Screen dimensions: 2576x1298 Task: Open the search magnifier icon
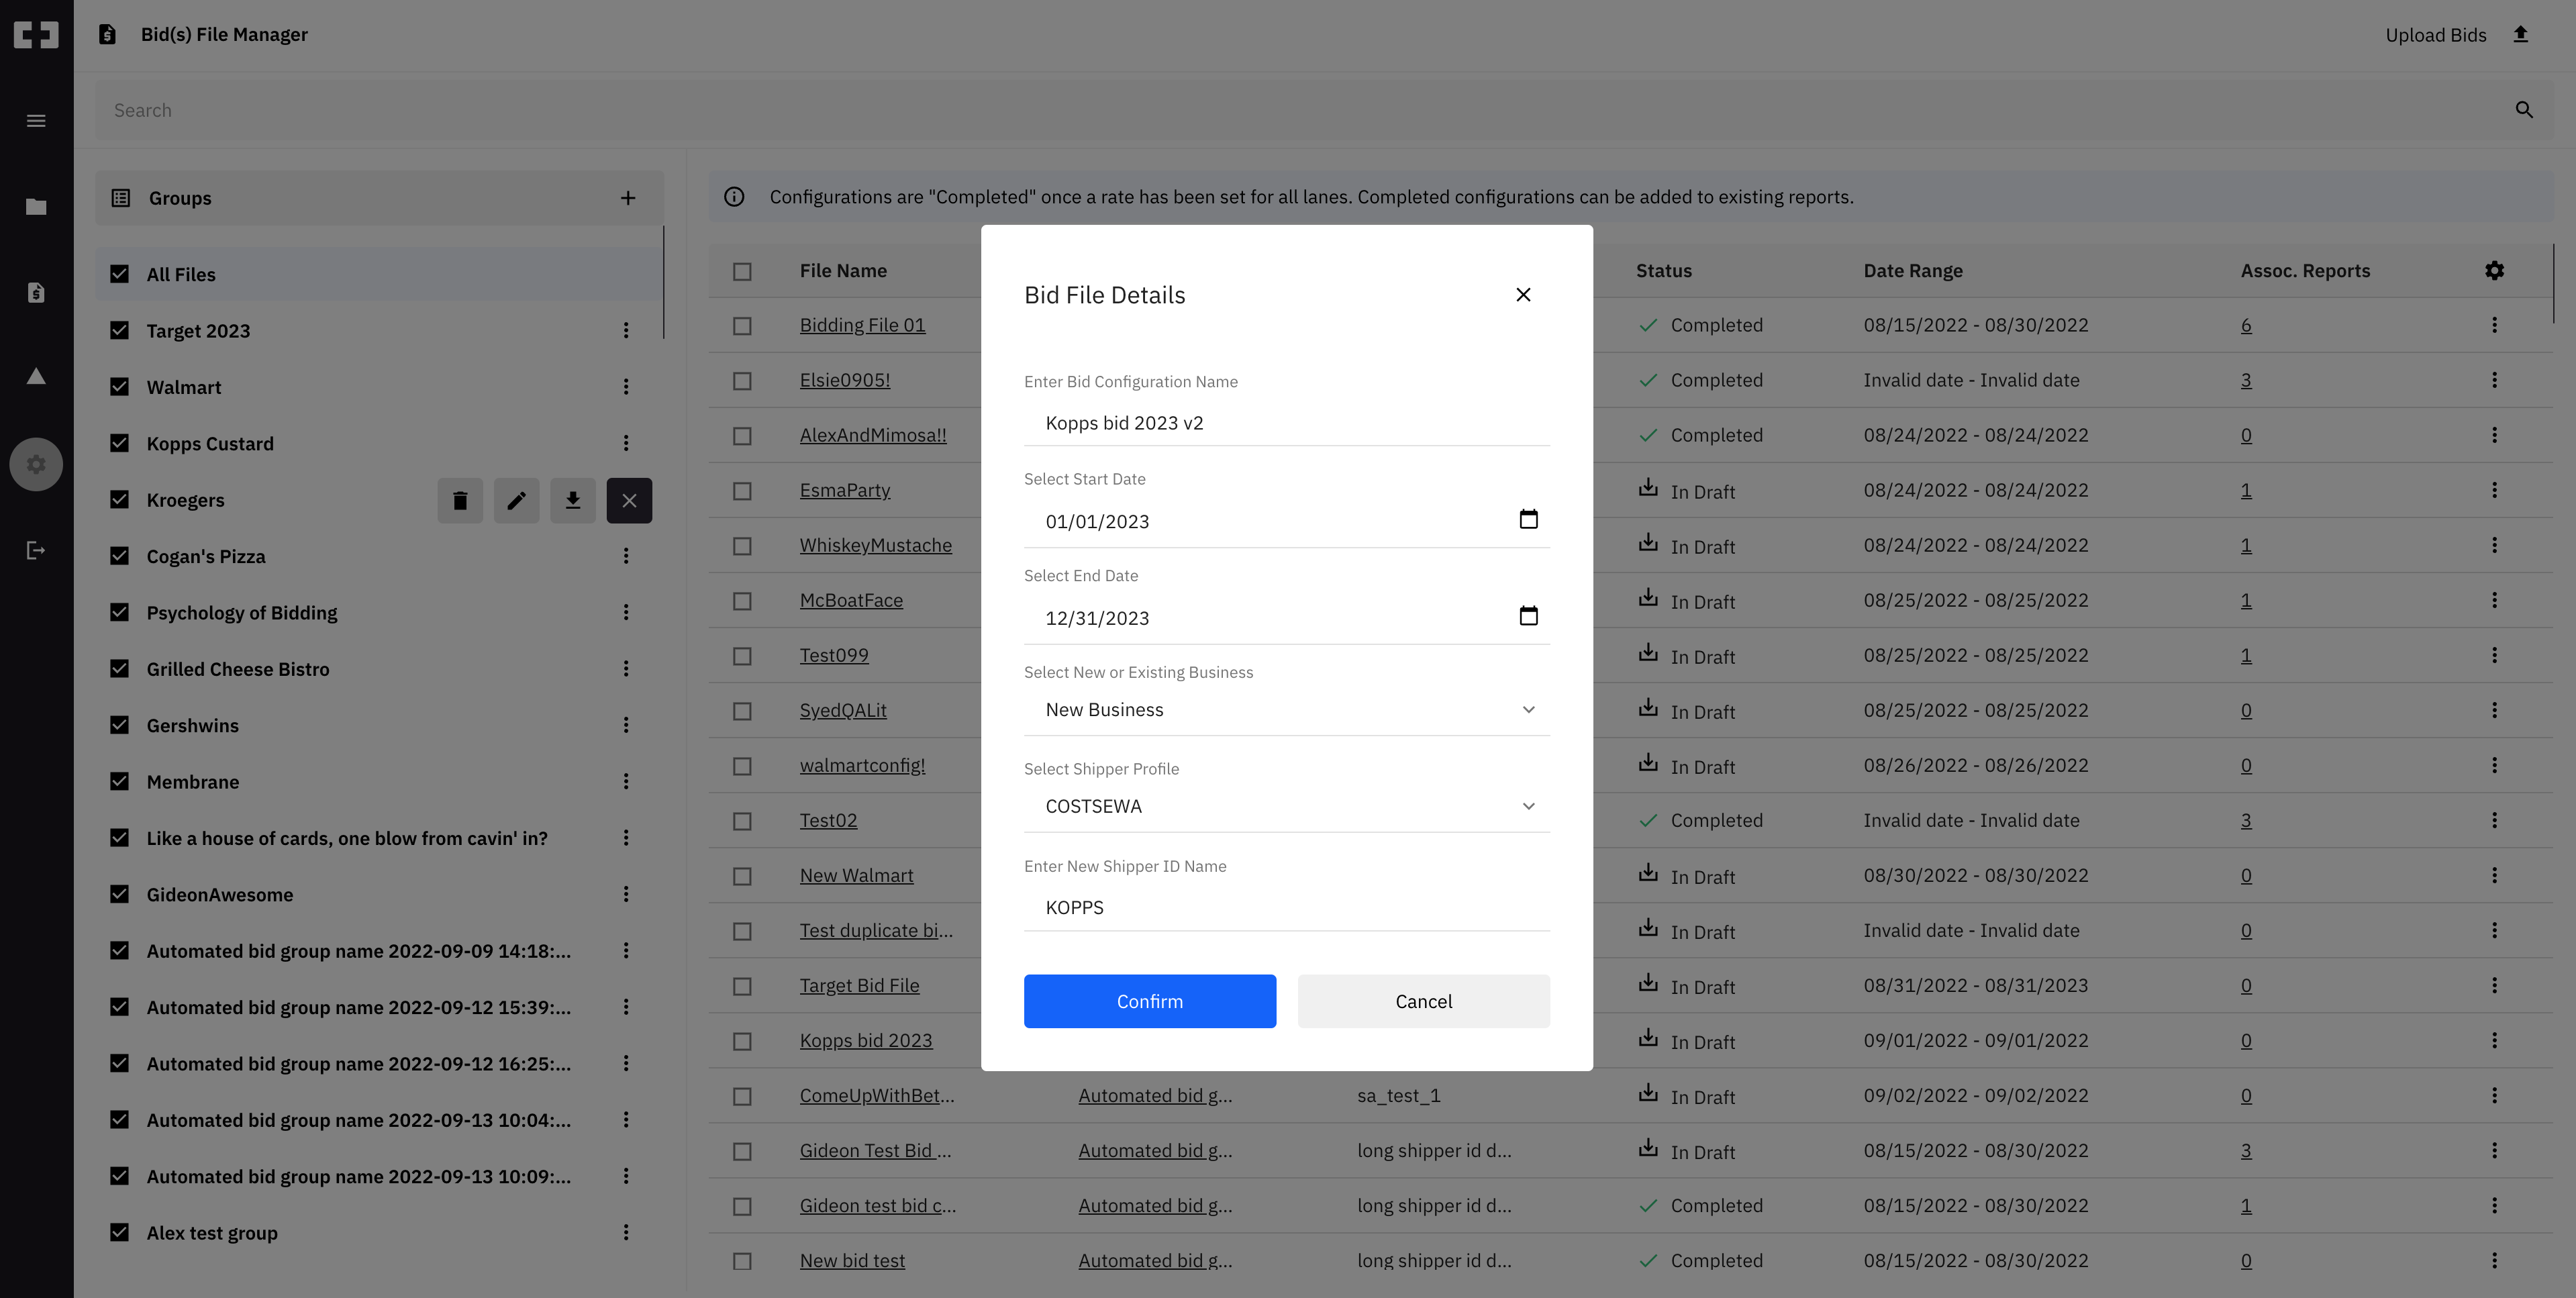point(2524,110)
